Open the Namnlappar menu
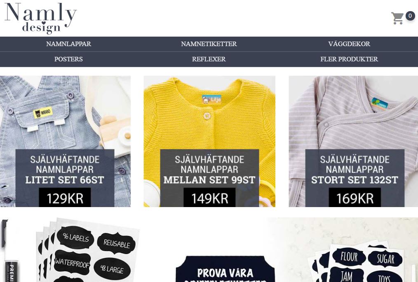 [68, 44]
